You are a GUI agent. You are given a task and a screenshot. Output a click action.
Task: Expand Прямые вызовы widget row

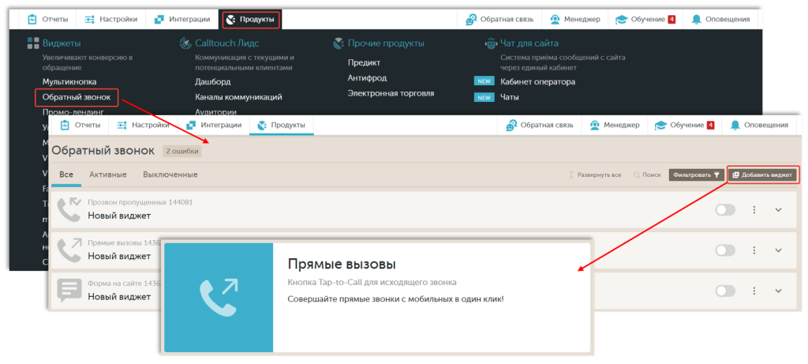779,250
